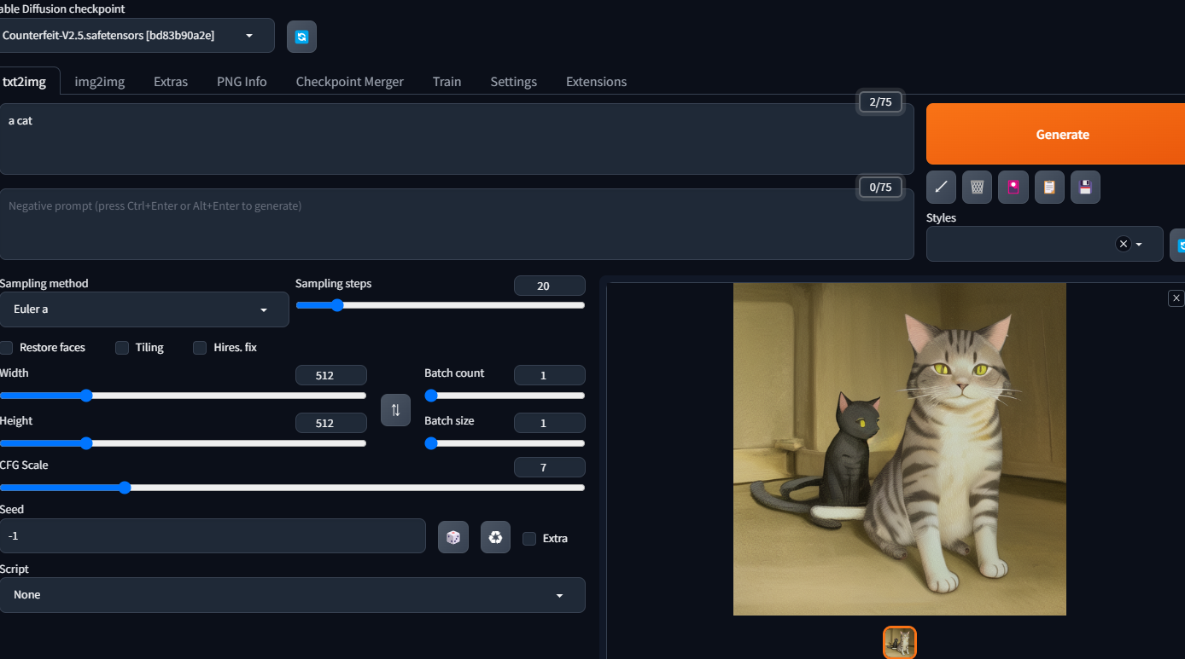Click the 0/75 negative prompt token counter
This screenshot has width=1185, height=659.
pos(880,188)
